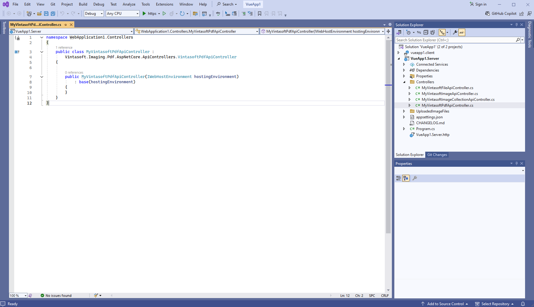Toggle the Preview Selected Items button
The width and height of the screenshot is (534, 307).
(x=462, y=32)
